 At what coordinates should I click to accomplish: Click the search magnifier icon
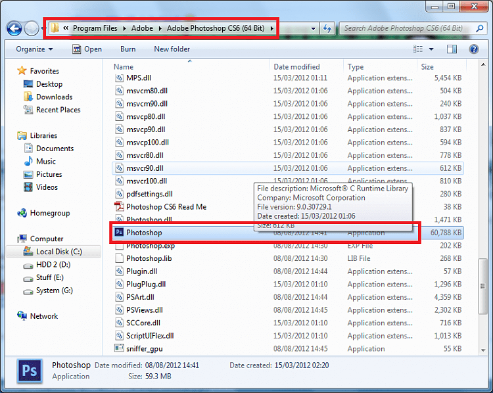[x=480, y=28]
